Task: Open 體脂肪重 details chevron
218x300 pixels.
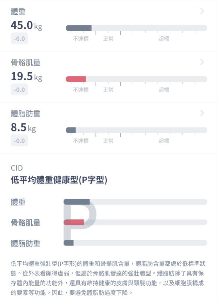Action: (x=202, y=113)
